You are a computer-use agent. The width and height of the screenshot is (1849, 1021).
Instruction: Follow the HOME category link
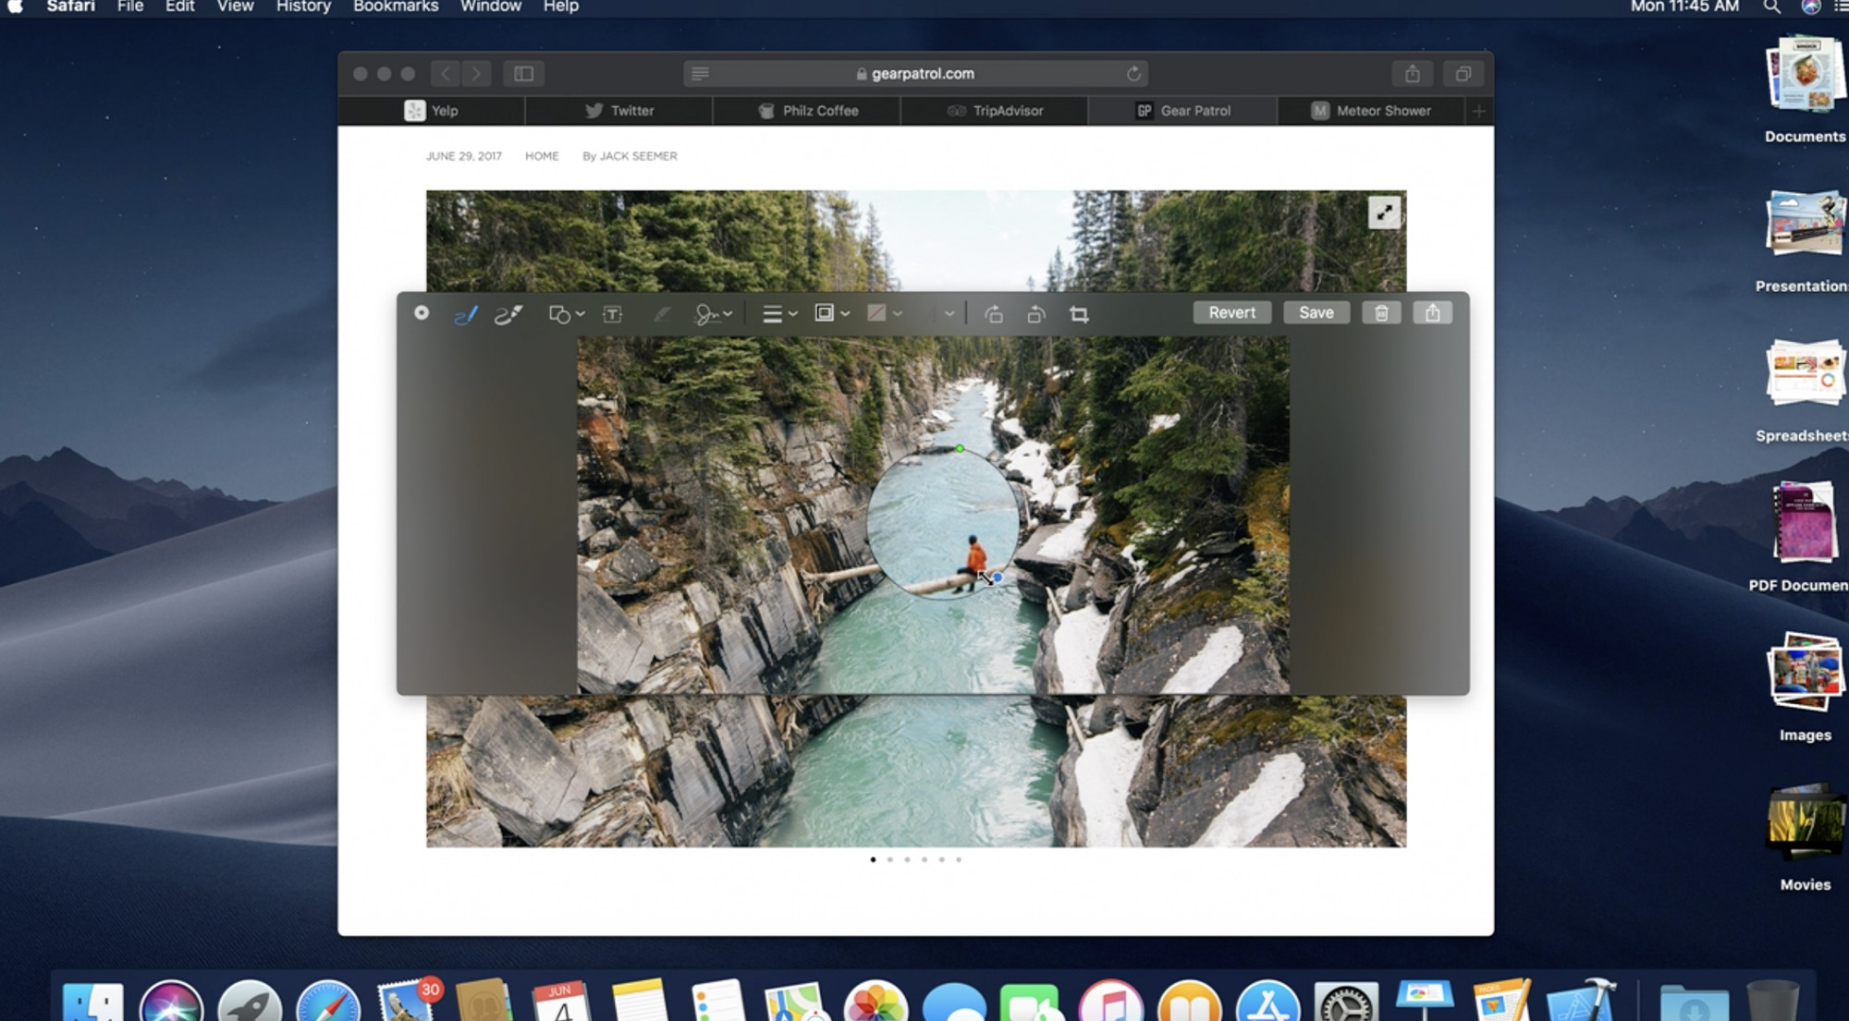542,156
